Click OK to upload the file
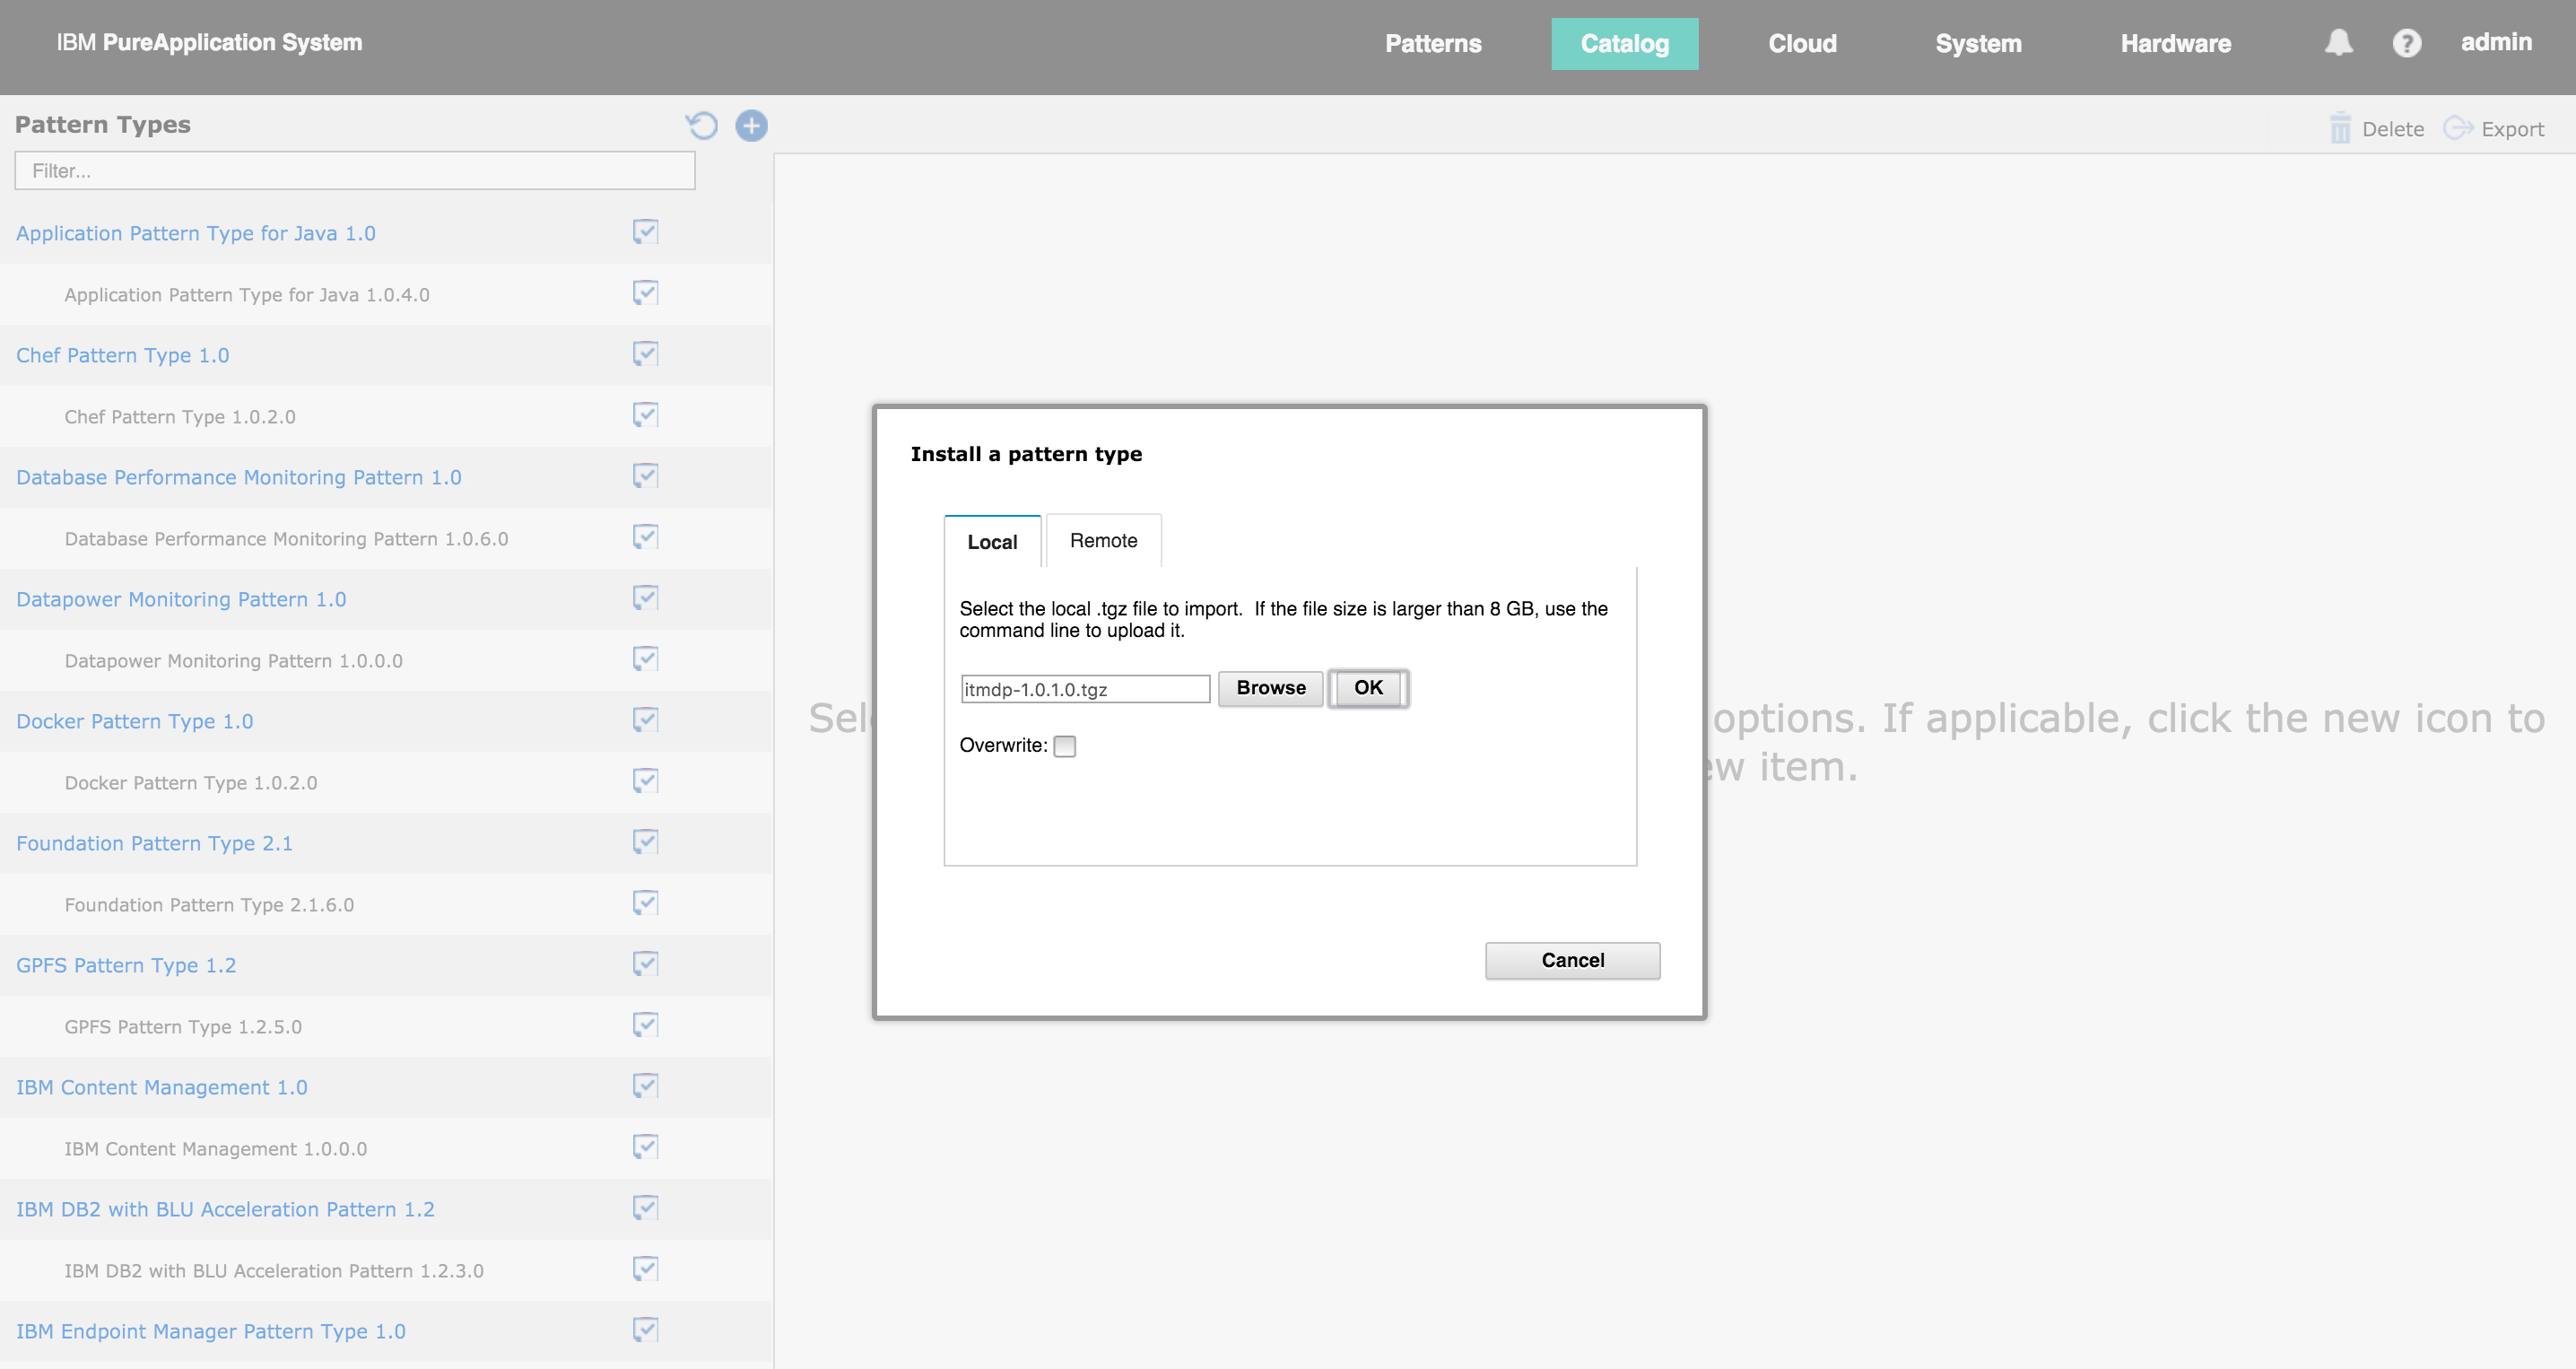This screenshot has width=2576, height=1369. tap(1368, 688)
